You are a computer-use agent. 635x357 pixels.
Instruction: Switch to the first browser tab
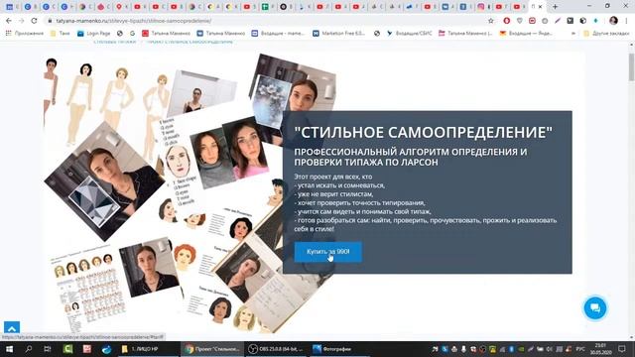(12, 7)
